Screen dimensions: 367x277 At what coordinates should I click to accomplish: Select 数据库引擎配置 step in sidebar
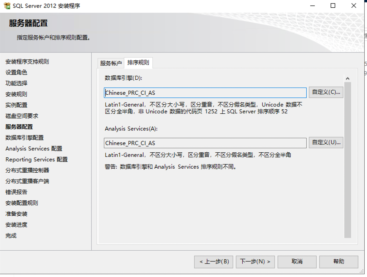click(24, 138)
